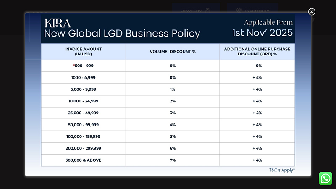
Task: Select the 10,000 - 24,999 invoice cell
Action: (83, 101)
